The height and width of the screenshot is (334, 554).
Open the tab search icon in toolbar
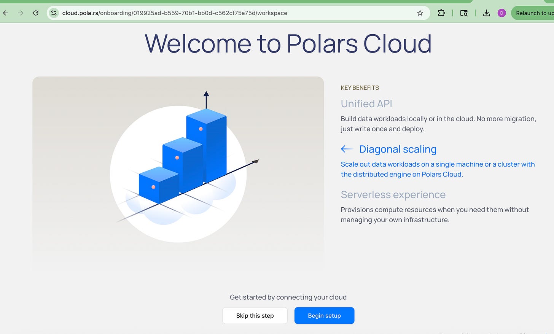pos(464,13)
